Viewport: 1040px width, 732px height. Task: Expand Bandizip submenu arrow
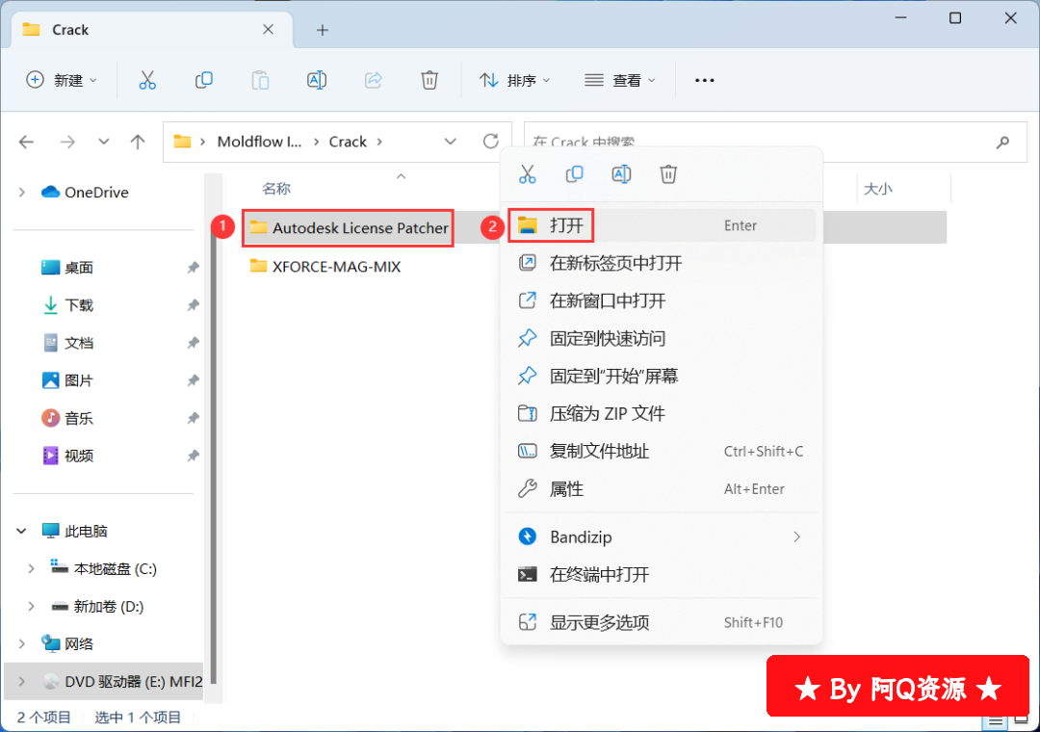[x=796, y=536]
